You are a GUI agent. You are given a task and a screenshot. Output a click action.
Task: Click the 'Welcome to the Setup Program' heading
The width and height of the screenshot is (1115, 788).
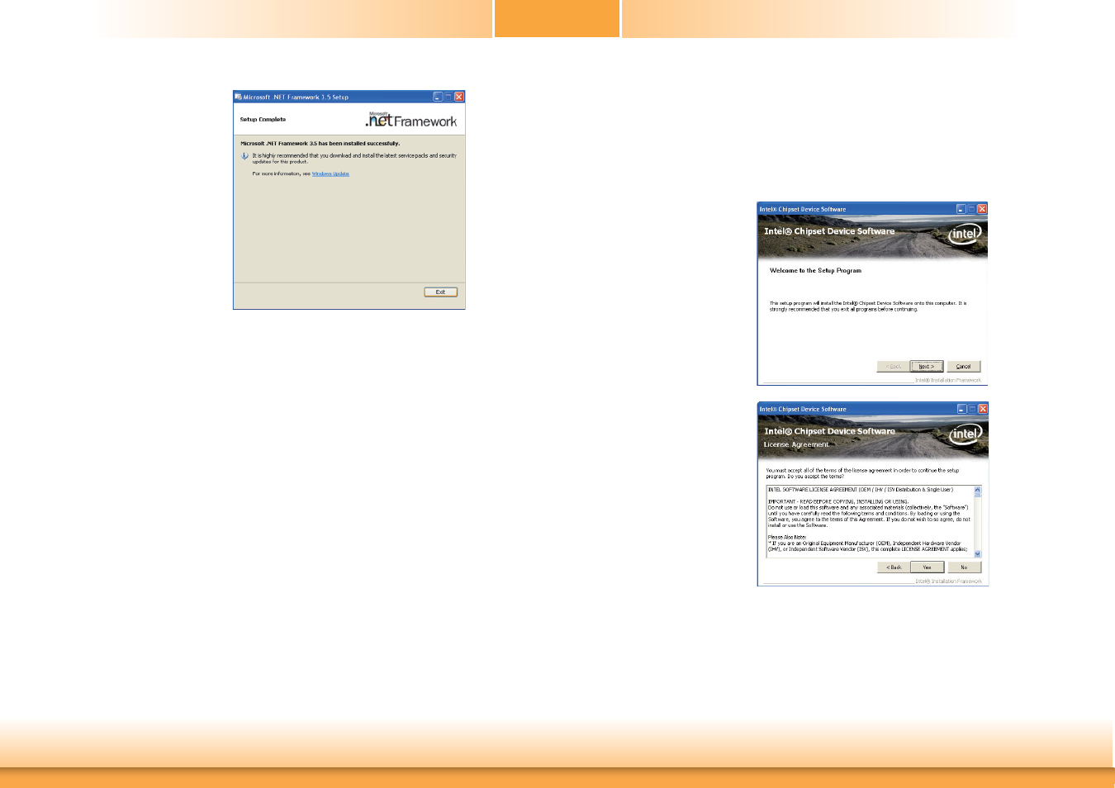pyautogui.click(x=815, y=271)
